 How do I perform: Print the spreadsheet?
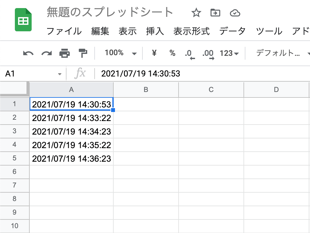coord(65,53)
